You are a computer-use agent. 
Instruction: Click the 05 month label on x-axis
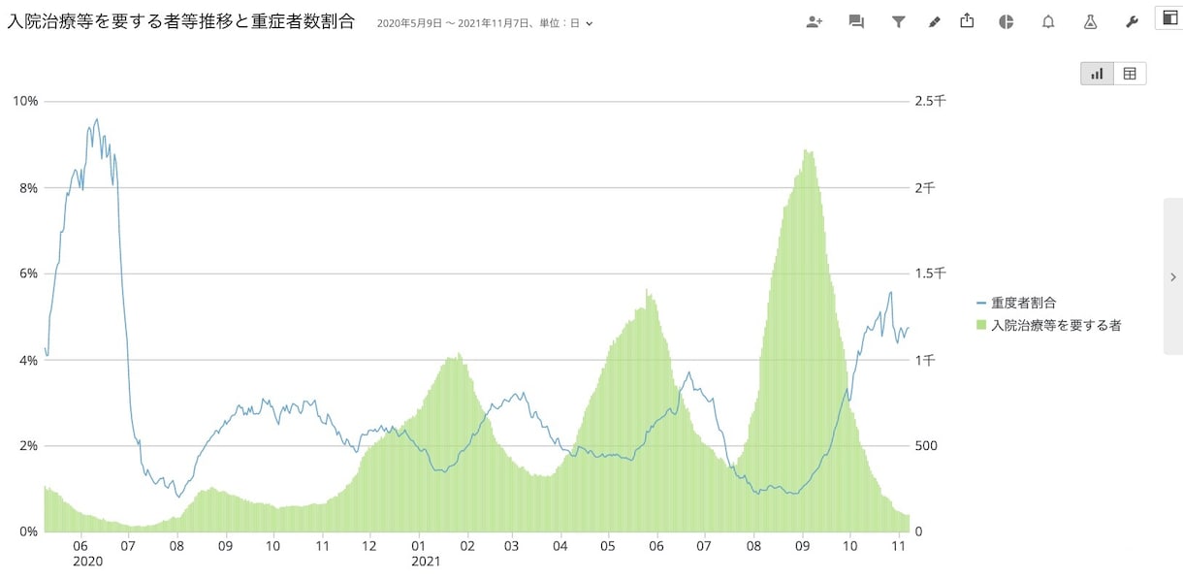pyautogui.click(x=608, y=546)
